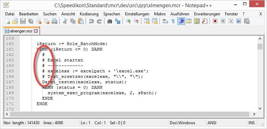Click the Cut scissors icon
This screenshot has height=129, width=267.
point(65,21)
